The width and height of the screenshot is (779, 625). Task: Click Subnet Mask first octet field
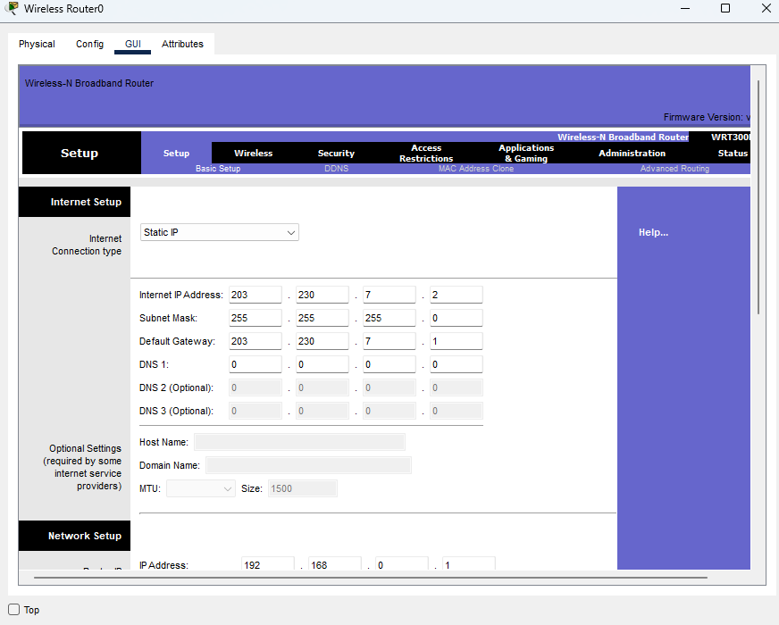[255, 318]
